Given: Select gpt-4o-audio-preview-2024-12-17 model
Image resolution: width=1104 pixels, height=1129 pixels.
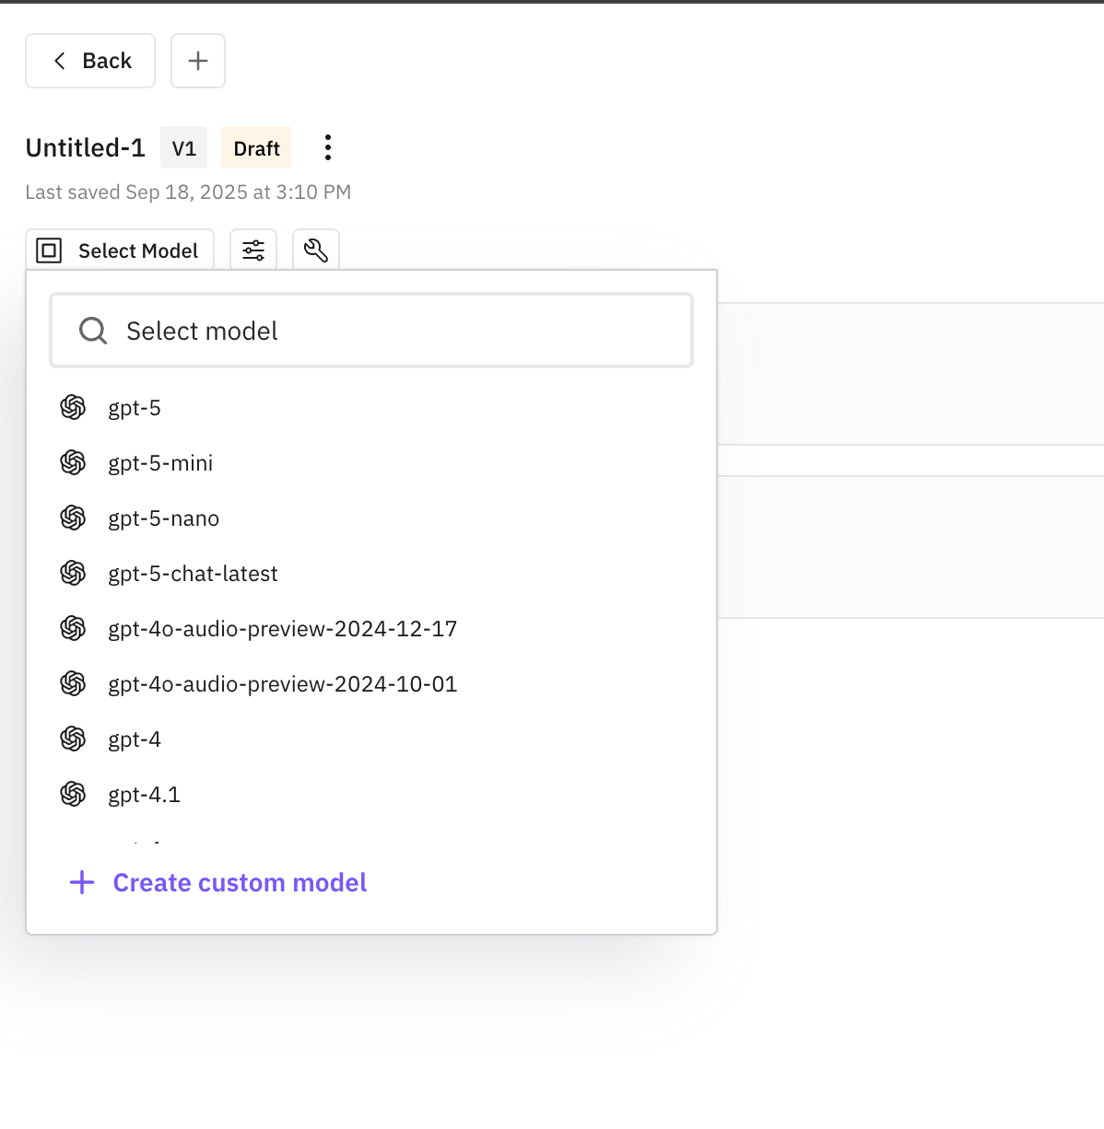Looking at the screenshot, I should [282, 629].
